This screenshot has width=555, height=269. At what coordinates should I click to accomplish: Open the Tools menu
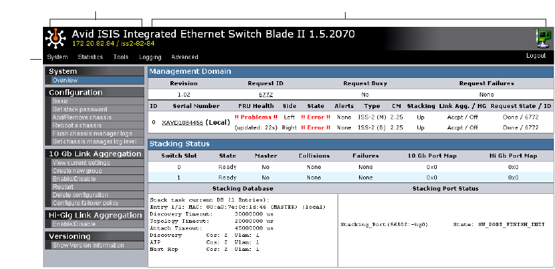(121, 57)
